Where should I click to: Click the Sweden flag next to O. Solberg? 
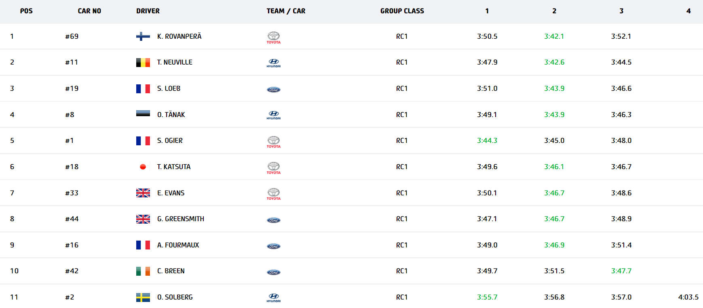[x=143, y=297]
